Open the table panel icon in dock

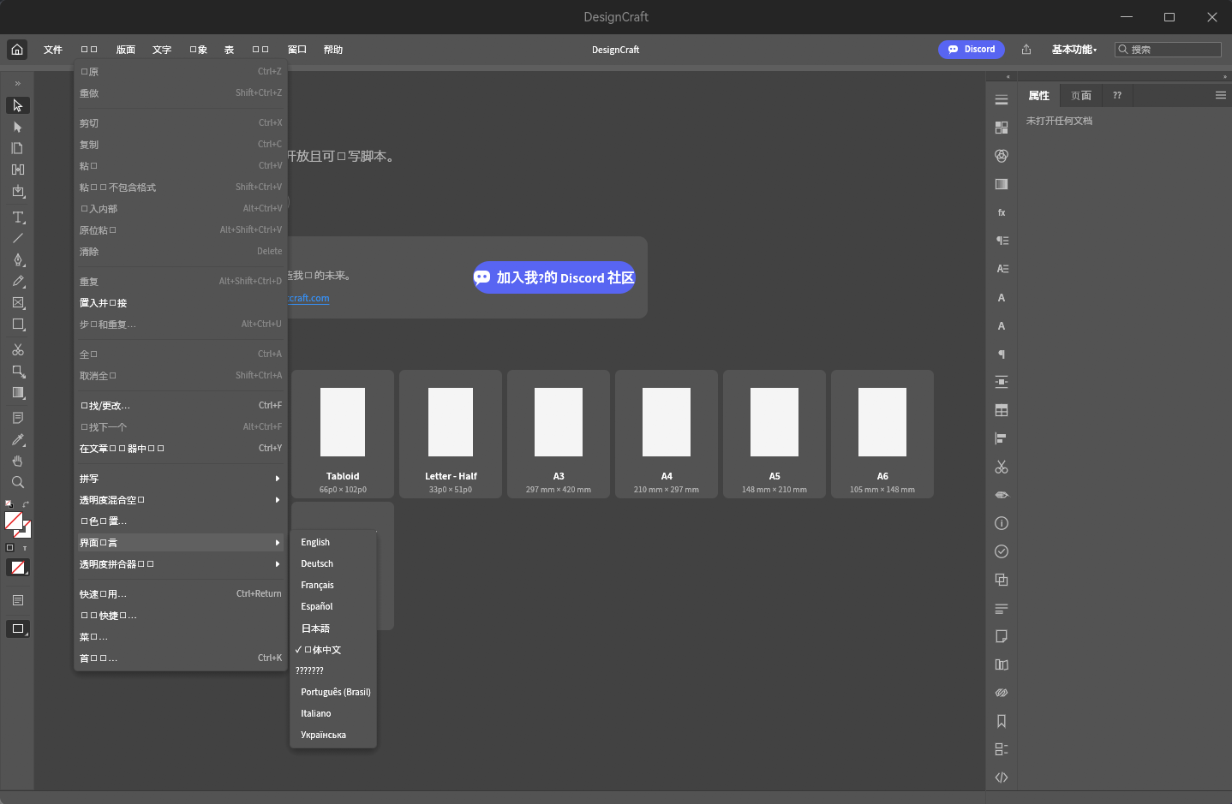pos(1002,410)
